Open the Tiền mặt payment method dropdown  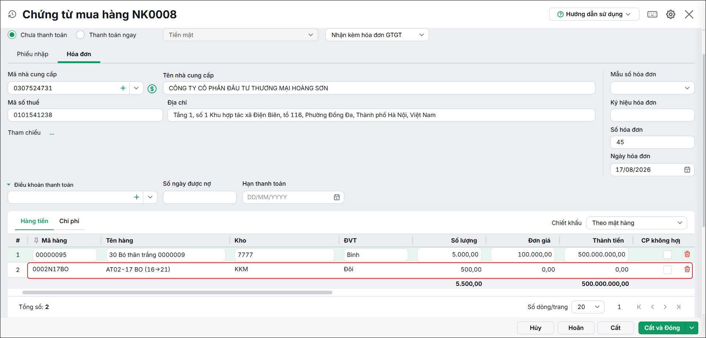(241, 35)
